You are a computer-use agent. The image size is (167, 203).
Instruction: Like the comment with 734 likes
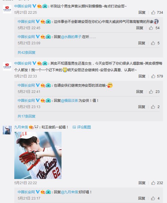pos(153,12)
